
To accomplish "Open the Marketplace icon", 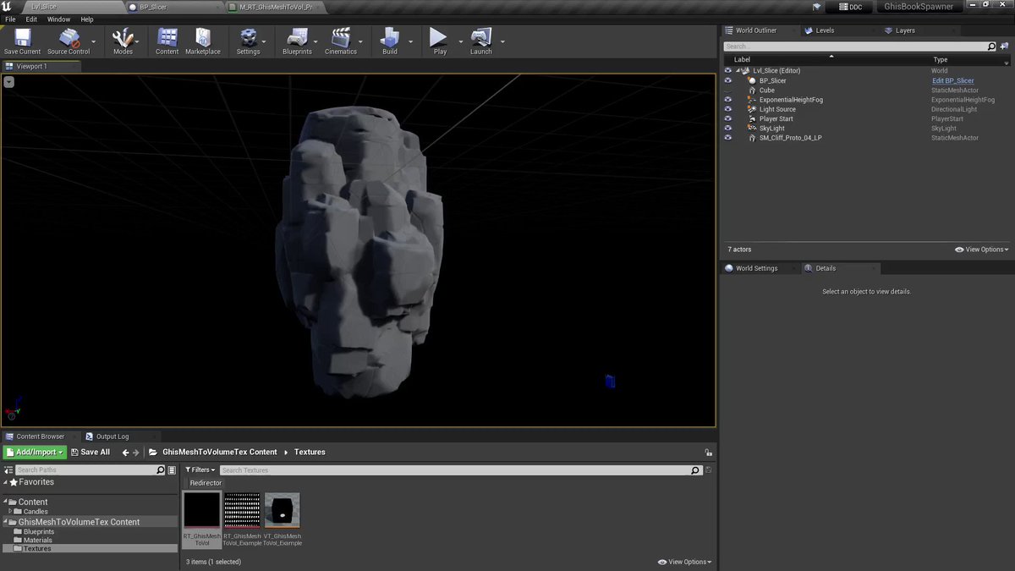I will [203, 38].
